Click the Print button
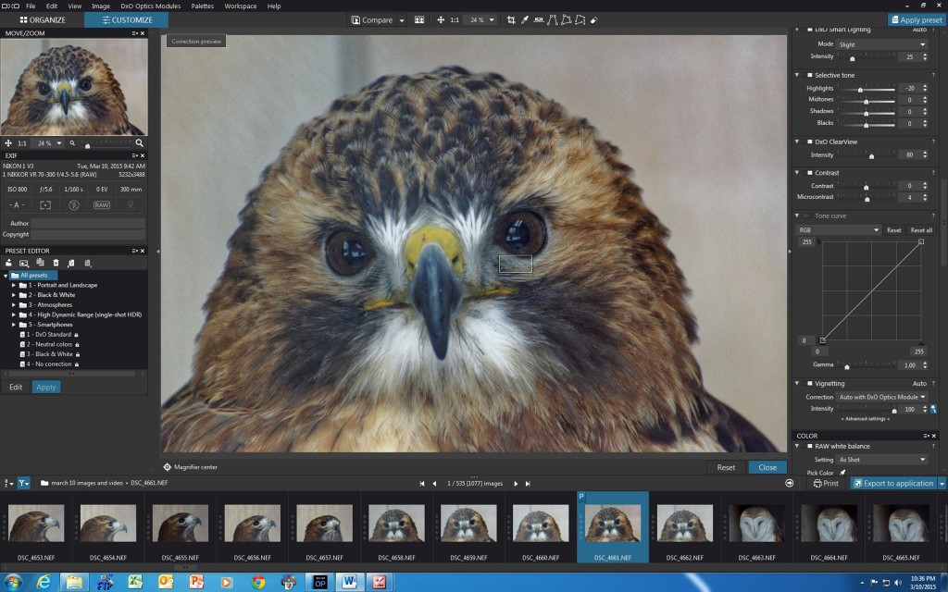The width and height of the screenshot is (948, 592). pos(826,483)
